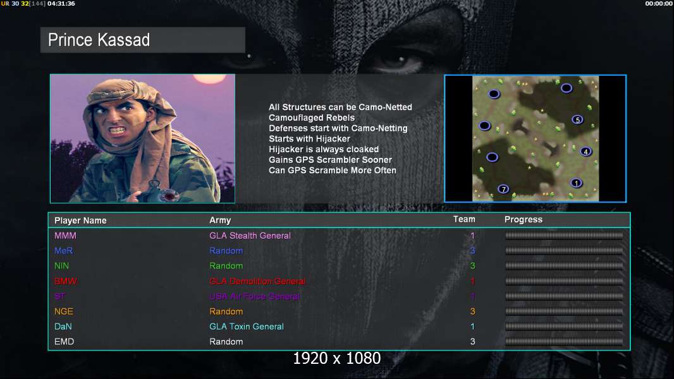Click the UR 30 32 stats overlay
This screenshot has height=379, width=674.
point(23,3)
